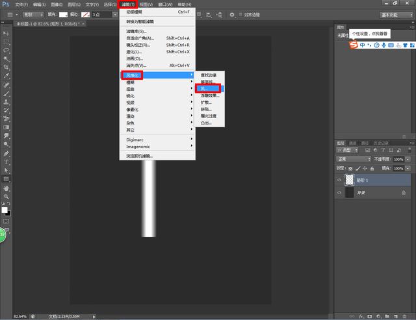The height and width of the screenshot is (320, 416).
Task: Open the shape tool mode dropdown
Action: click(33, 15)
